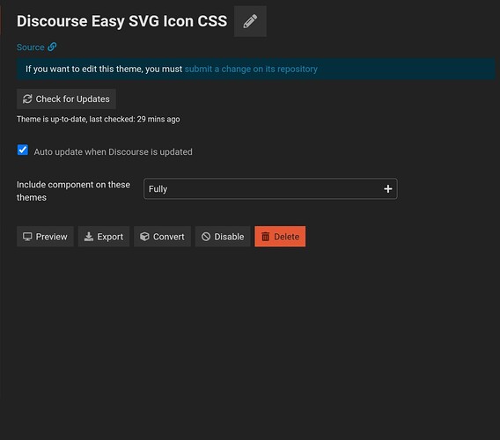Click the Discourse Easy SVG Icon CSS title
The height and width of the screenshot is (440, 500).
pyautogui.click(x=121, y=21)
